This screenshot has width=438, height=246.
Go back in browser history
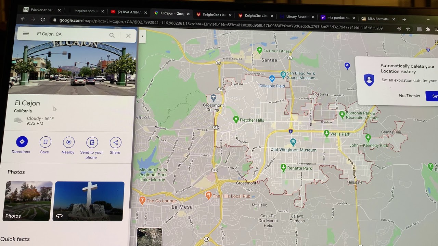(x=23, y=19)
